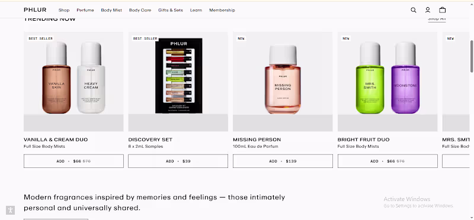Open the Membership menu item
This screenshot has width=474, height=220.
(x=222, y=10)
